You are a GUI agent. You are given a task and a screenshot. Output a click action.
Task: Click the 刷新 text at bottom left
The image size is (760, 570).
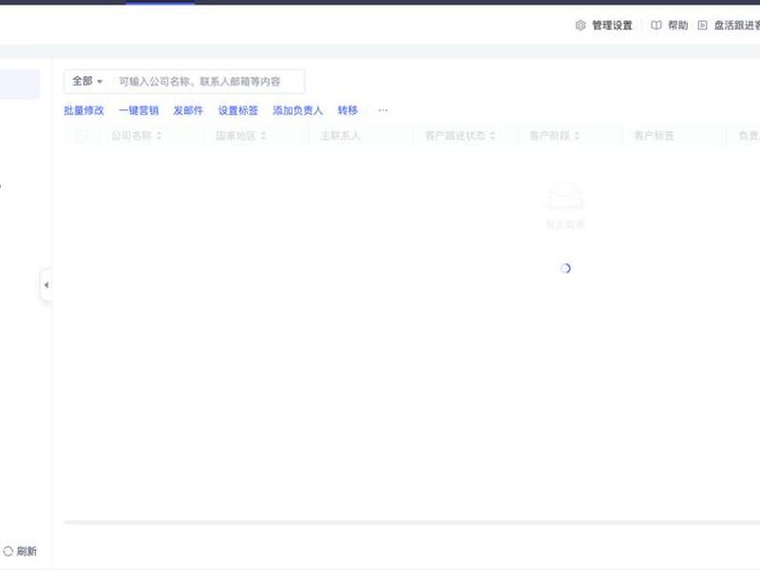[x=27, y=551]
